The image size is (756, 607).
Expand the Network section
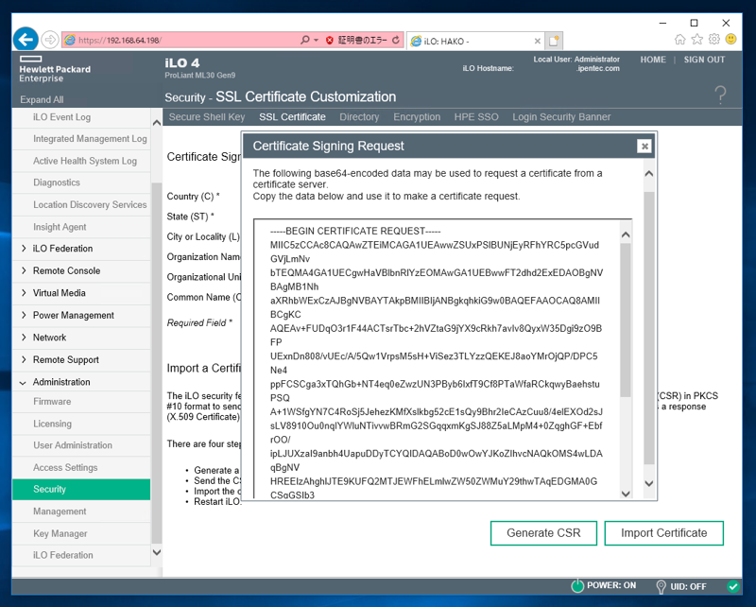click(25, 338)
